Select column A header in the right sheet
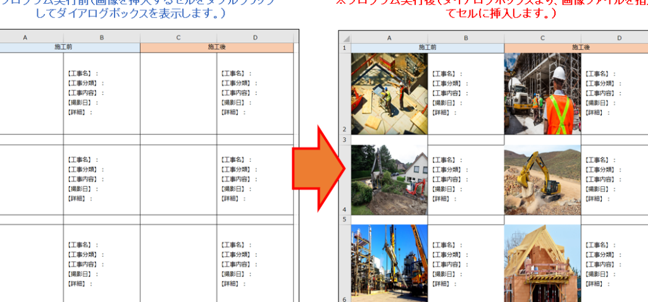The height and width of the screenshot is (302, 648). (x=389, y=38)
